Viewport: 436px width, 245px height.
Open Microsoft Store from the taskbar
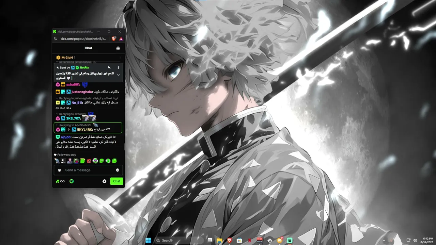pos(239,241)
